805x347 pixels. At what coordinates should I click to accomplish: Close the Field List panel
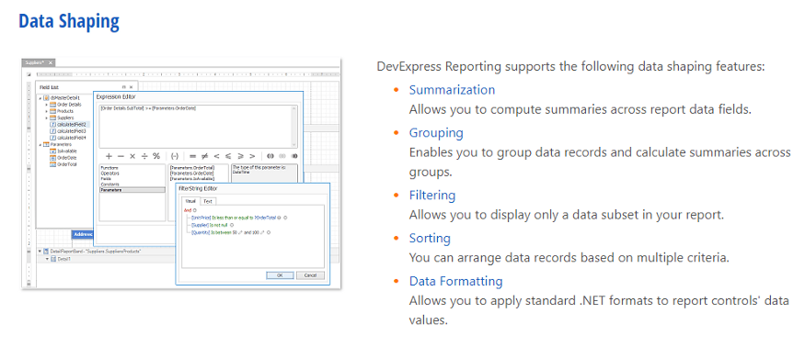pos(131,87)
